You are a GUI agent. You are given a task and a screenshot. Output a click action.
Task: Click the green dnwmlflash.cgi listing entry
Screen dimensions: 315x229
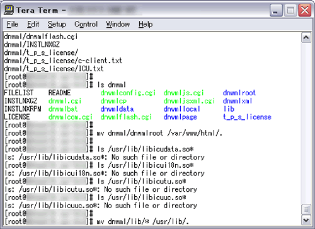(126, 117)
